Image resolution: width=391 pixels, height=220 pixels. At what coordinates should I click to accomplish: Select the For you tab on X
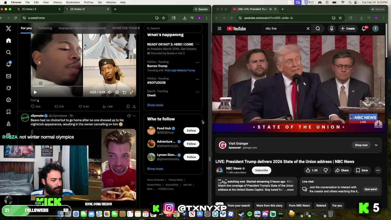[x=26, y=28]
